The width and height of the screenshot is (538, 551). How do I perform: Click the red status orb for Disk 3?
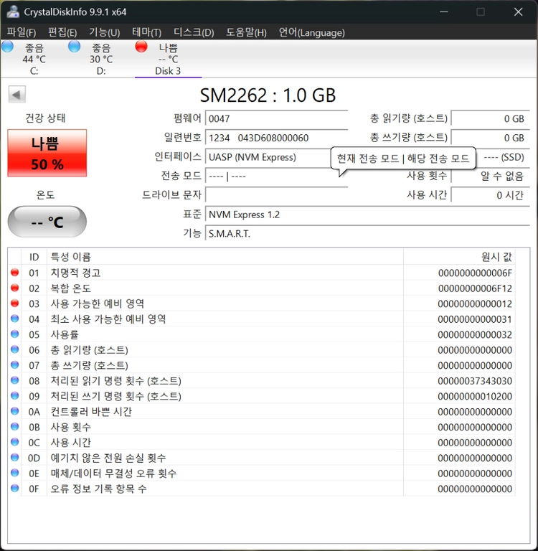(141, 47)
